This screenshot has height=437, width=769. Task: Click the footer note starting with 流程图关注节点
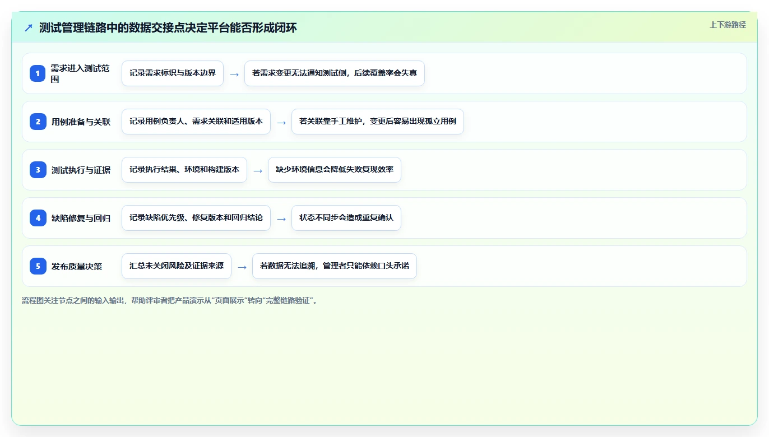coord(171,300)
